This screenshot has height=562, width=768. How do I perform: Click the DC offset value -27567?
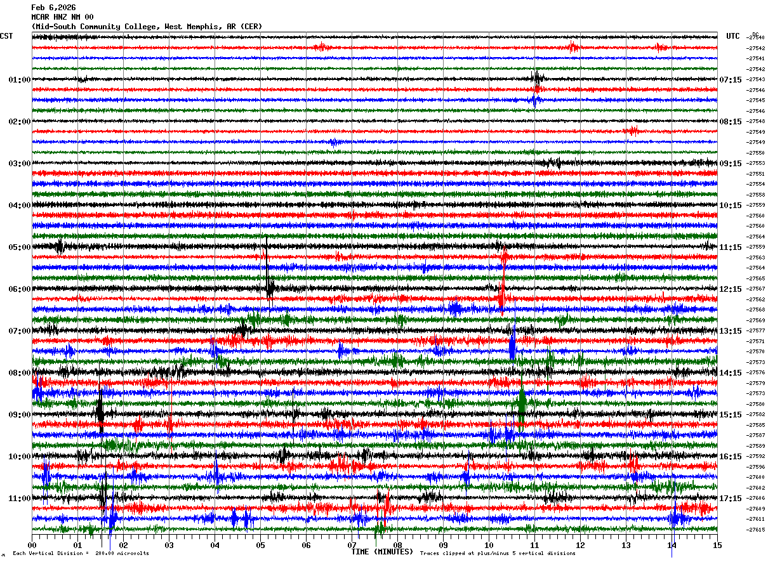click(x=756, y=289)
